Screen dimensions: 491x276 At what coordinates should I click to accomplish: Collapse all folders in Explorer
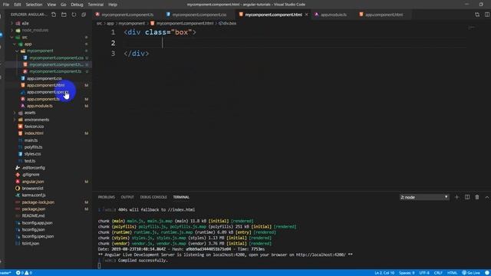pos(84,15)
